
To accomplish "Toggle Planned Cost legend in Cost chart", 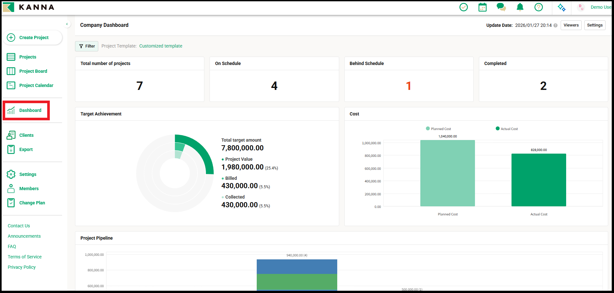I will pos(438,129).
